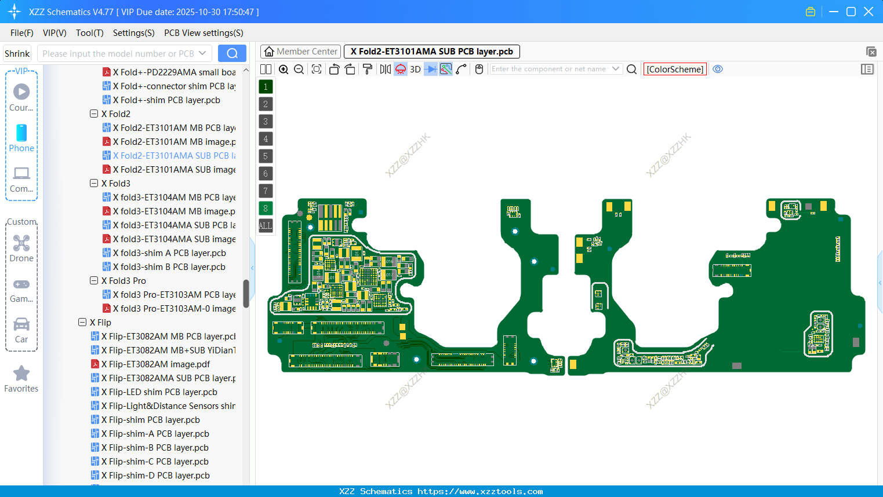Collapse the X Fold2 tree section
This screenshot has width=883, height=497.
[93, 114]
